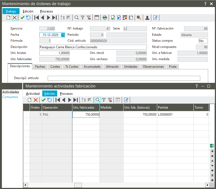Image resolution: width=216 pixels, height=189 pixels.
Task: Open the Observaciones tab
Action: [x=153, y=67]
